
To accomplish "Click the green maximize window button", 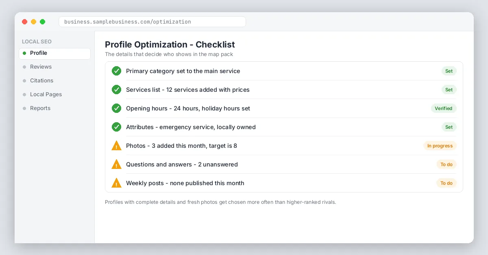I will tap(43, 22).
